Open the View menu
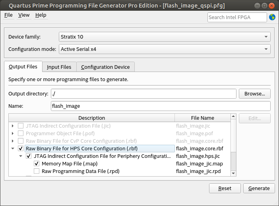Screen dimensions: 279x206 point(24,15)
